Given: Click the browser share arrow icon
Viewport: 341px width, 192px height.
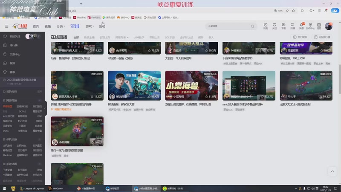Looking at the screenshot, I should [287, 10].
